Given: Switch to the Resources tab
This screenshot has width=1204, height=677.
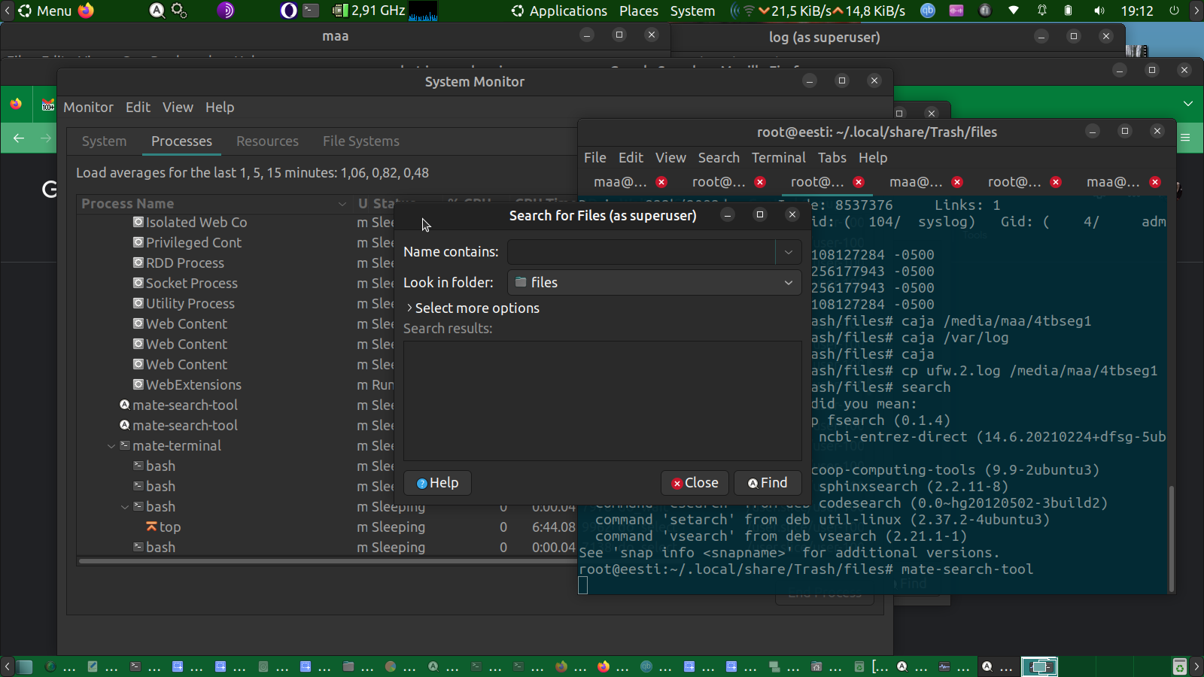Looking at the screenshot, I should [x=267, y=141].
